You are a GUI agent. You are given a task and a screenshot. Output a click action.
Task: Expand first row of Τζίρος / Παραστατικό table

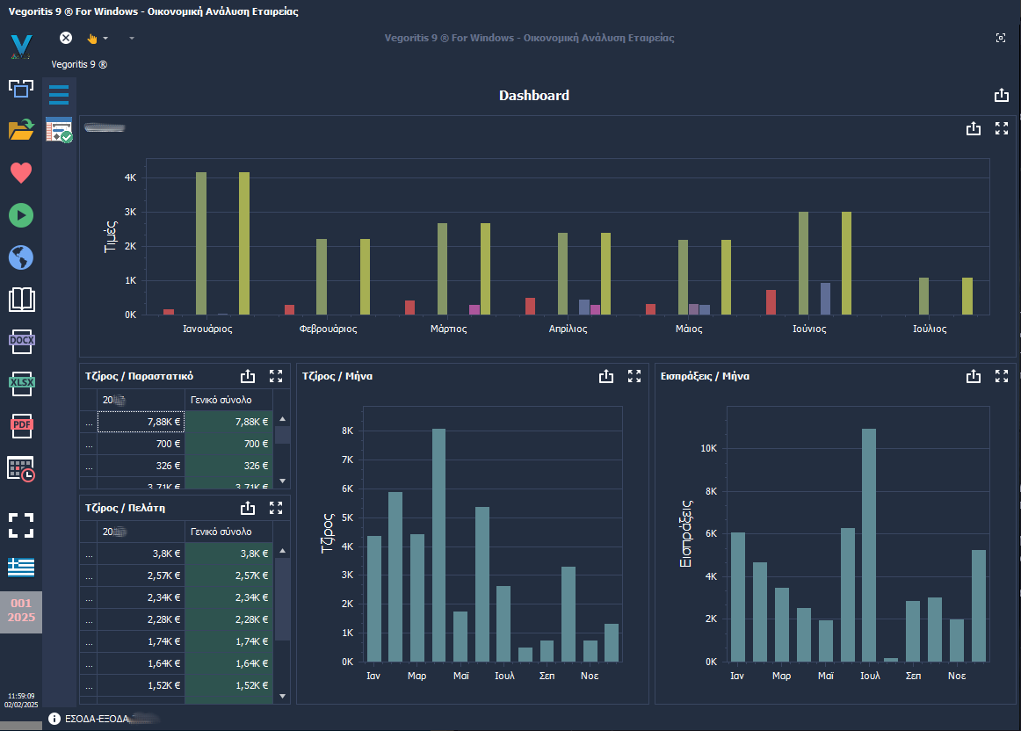pyautogui.click(x=88, y=423)
